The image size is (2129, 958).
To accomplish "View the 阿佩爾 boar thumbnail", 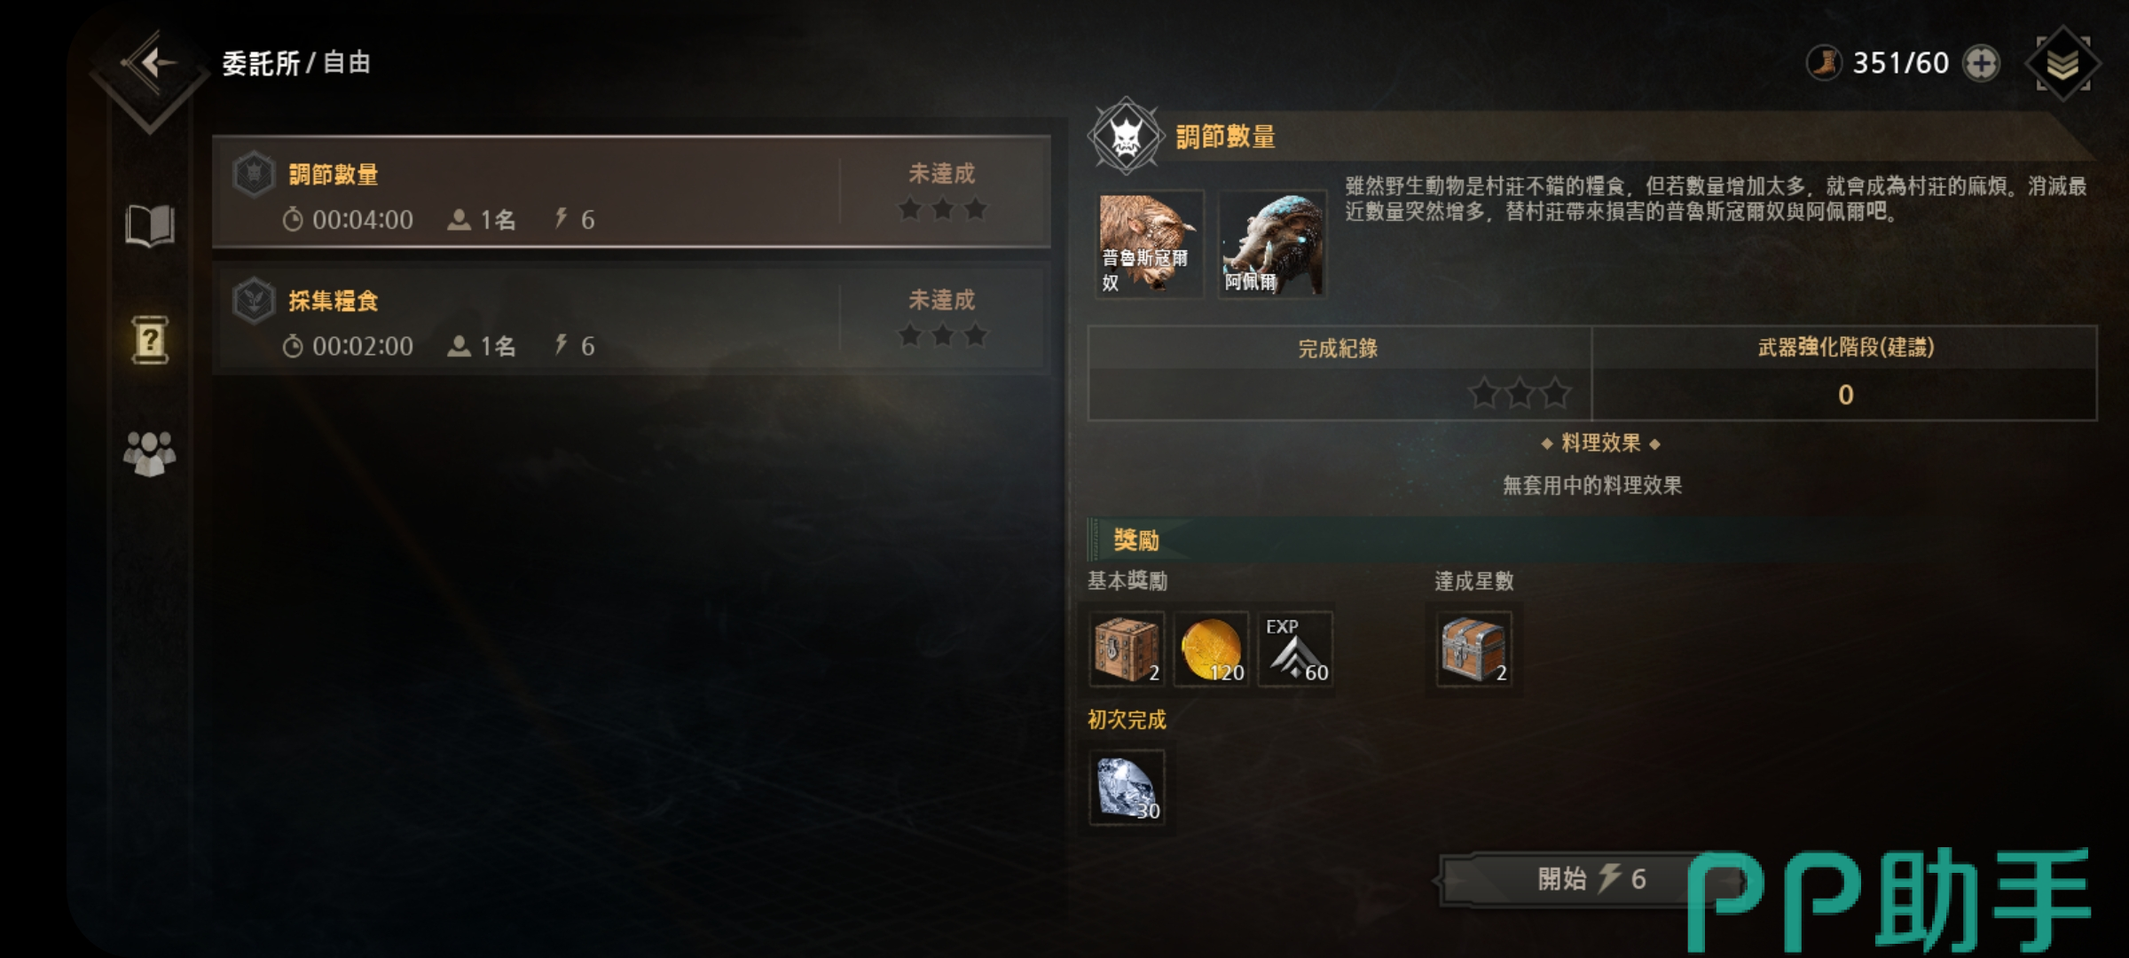I will pos(1272,244).
